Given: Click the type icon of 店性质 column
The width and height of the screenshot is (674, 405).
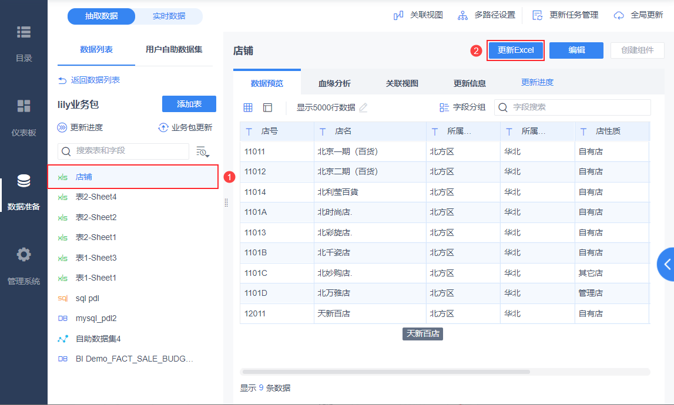Looking at the screenshot, I should (x=584, y=132).
